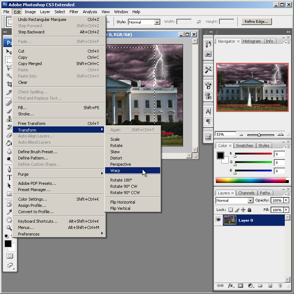Create a new layer
Image resolution: width=294 pixels, height=294 pixels.
[270, 286]
